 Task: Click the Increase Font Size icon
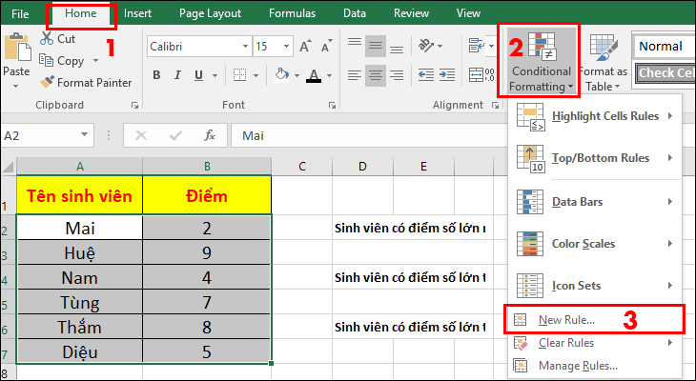tap(305, 46)
